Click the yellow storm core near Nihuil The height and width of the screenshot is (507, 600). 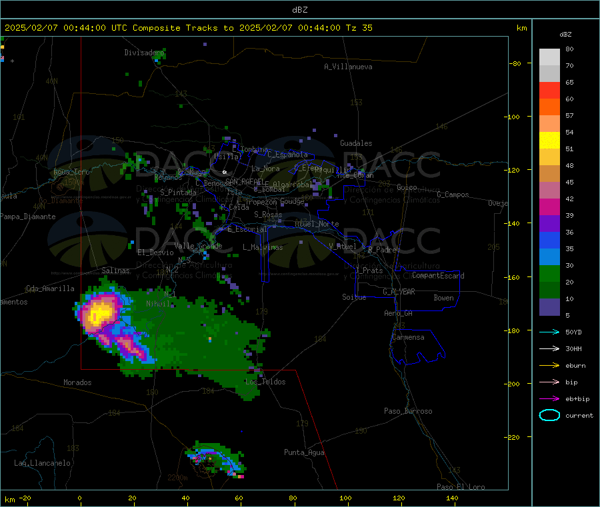[99, 314]
